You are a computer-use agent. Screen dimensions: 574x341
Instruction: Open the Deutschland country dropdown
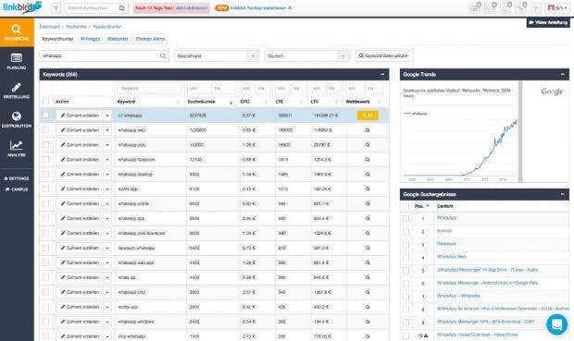pyautogui.click(x=217, y=56)
